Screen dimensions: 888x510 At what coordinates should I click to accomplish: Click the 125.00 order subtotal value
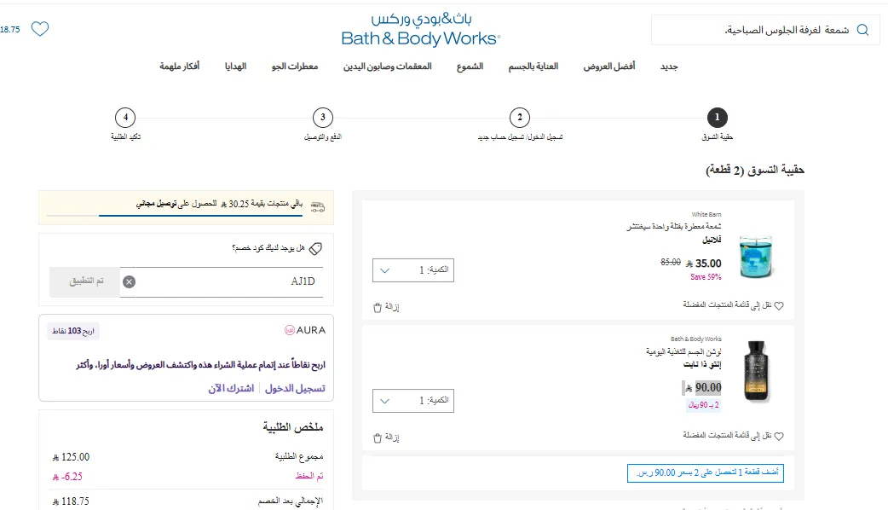point(71,457)
